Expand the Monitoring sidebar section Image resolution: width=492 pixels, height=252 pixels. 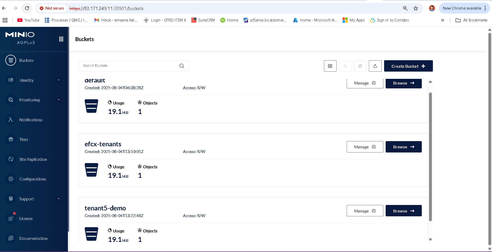point(59,100)
